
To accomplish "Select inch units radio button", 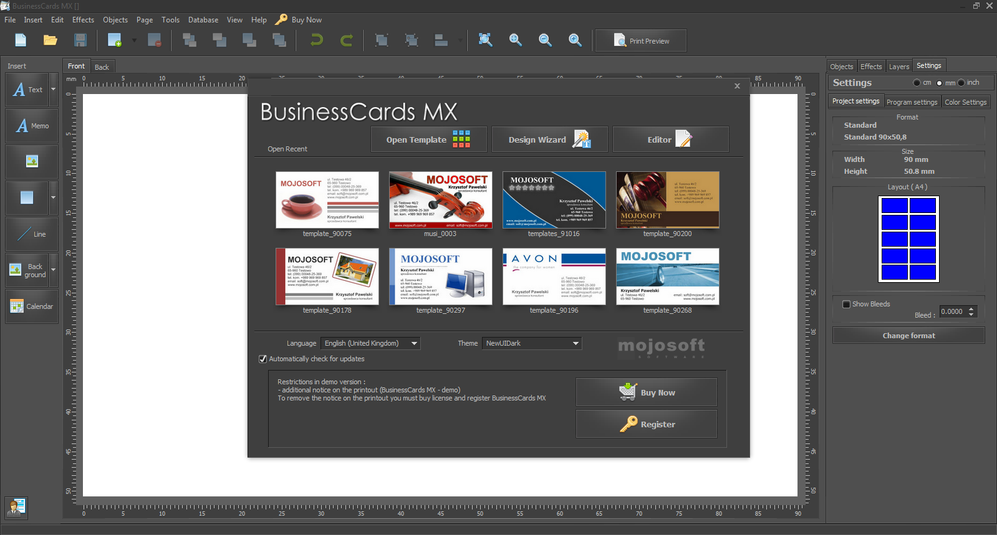I will 961,83.
